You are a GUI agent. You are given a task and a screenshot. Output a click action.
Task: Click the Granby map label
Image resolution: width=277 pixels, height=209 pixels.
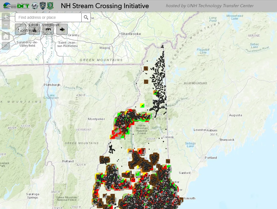pyautogui.click(x=74, y=35)
